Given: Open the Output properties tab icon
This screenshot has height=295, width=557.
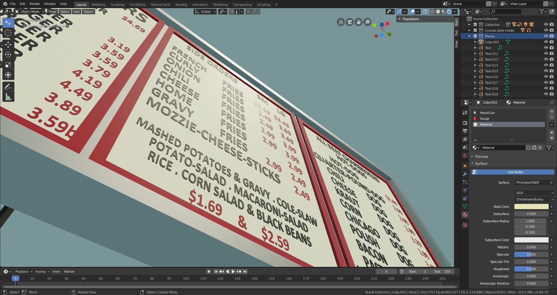Looking at the screenshot, I should (465, 131).
